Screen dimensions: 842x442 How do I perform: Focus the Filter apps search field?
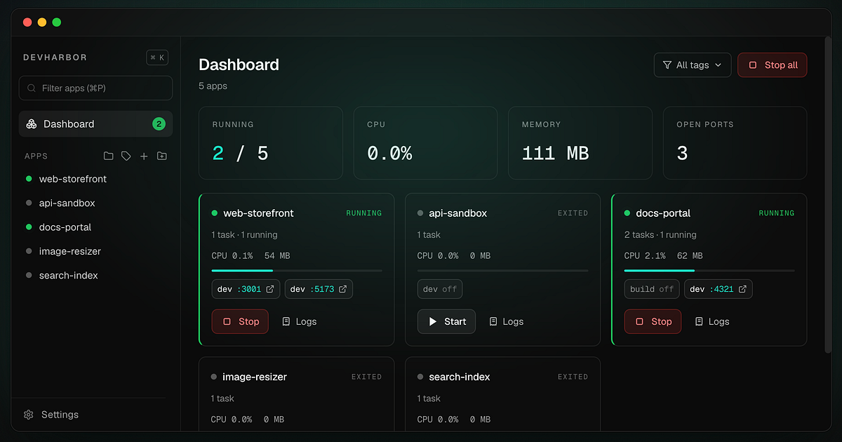coord(95,88)
